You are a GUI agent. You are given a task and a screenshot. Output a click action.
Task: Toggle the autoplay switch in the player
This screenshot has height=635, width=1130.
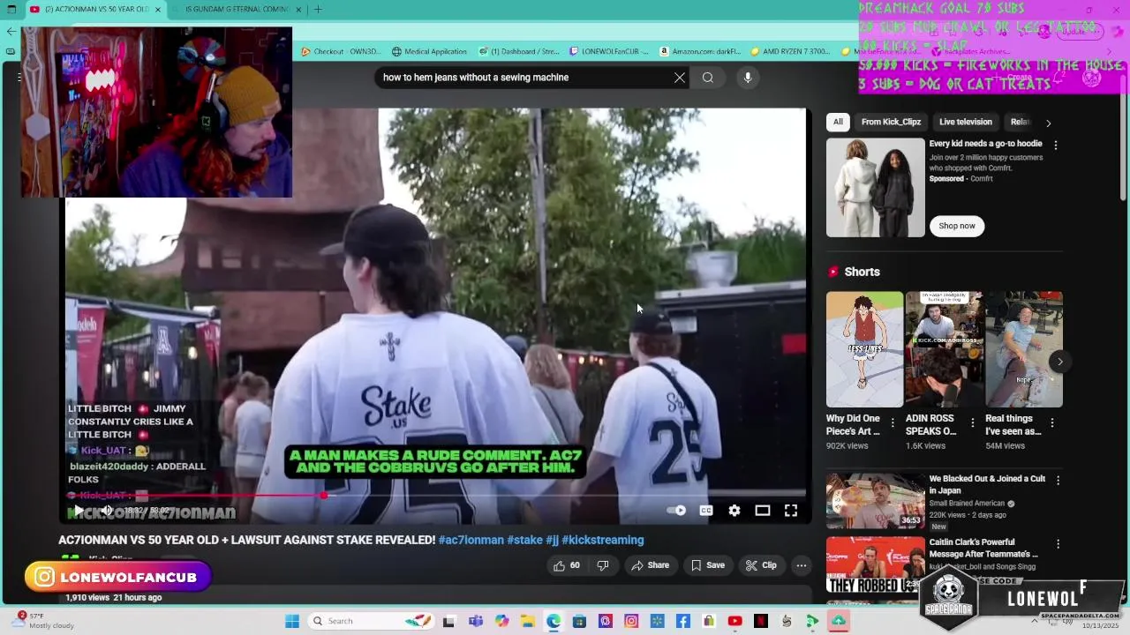click(675, 511)
